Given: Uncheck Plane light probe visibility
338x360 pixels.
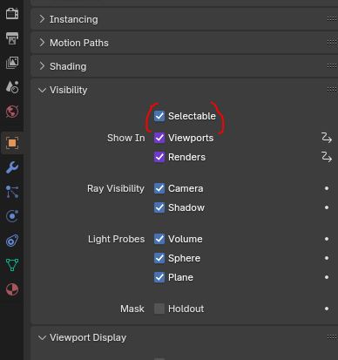Looking at the screenshot, I should (159, 277).
